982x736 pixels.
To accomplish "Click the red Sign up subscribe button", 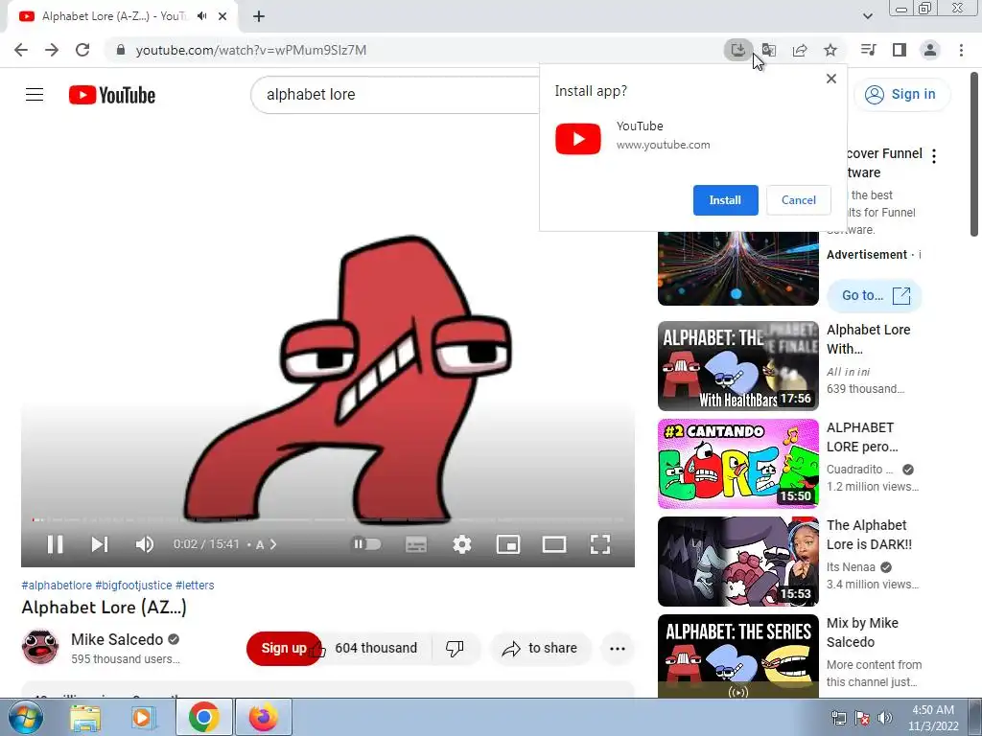I will [283, 649].
